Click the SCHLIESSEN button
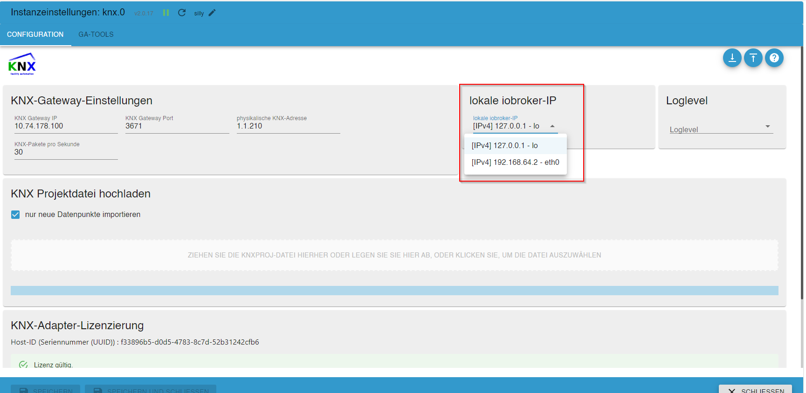Viewport: 806px width, 393px height. [x=755, y=389]
